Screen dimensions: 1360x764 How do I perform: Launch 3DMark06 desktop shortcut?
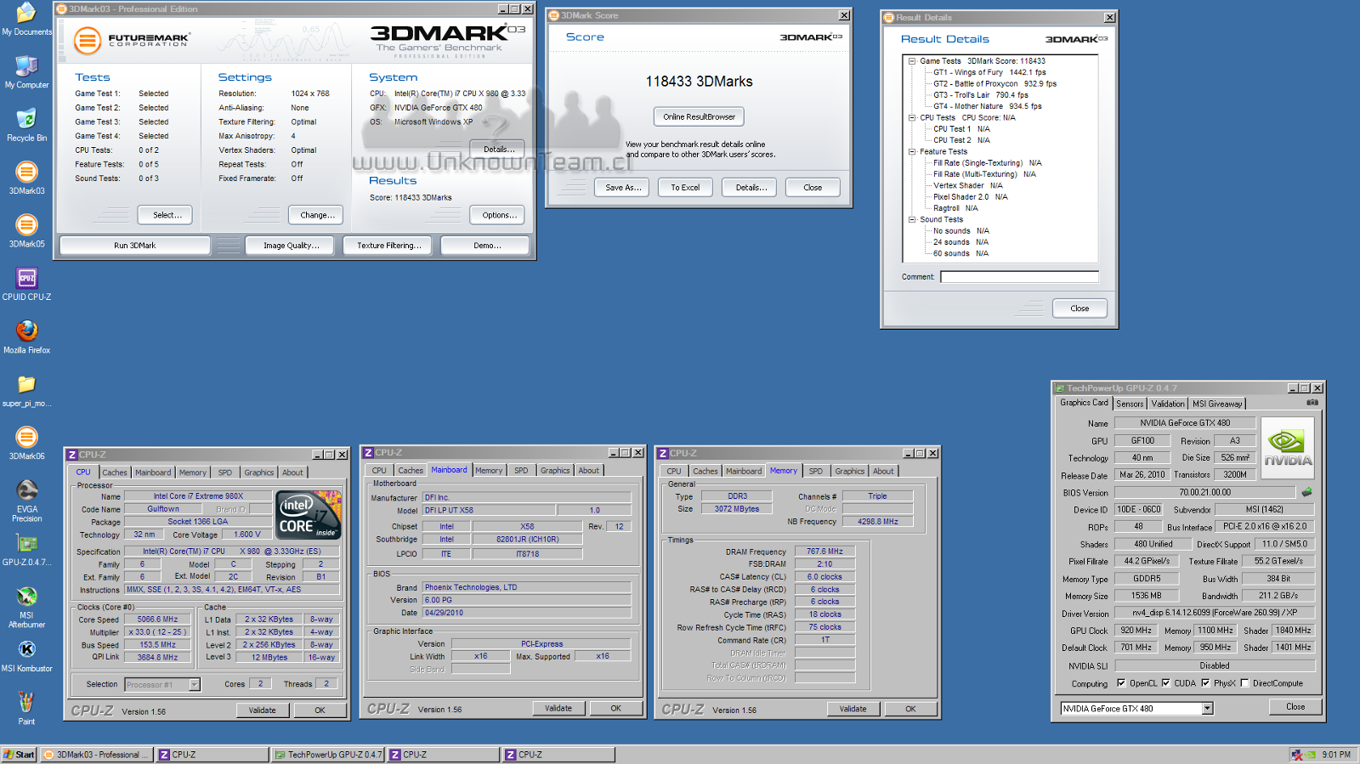[26, 444]
